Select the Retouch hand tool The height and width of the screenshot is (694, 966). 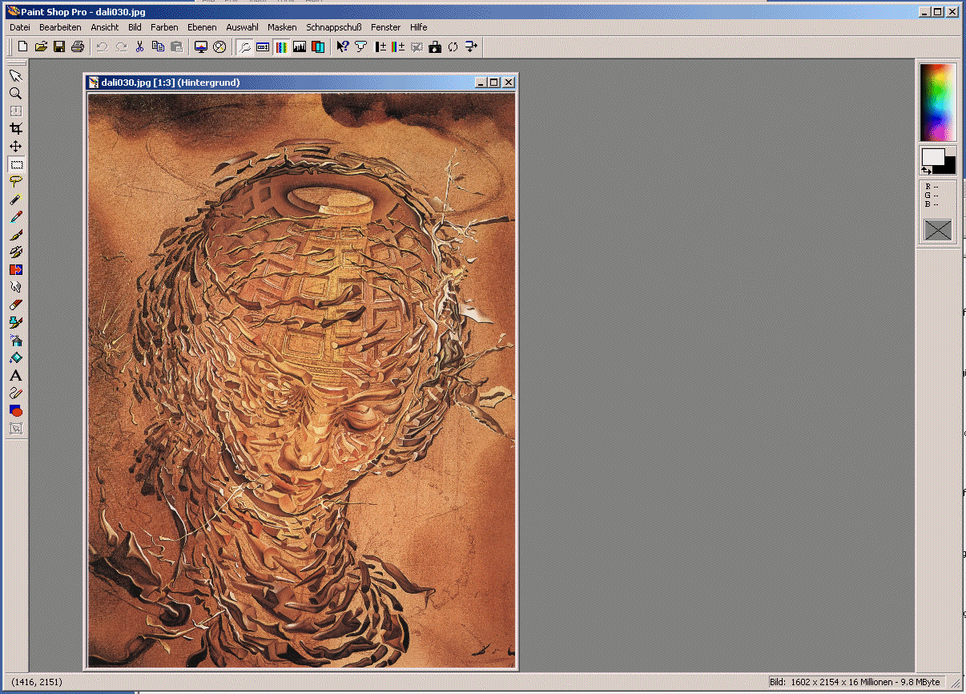tap(15, 287)
